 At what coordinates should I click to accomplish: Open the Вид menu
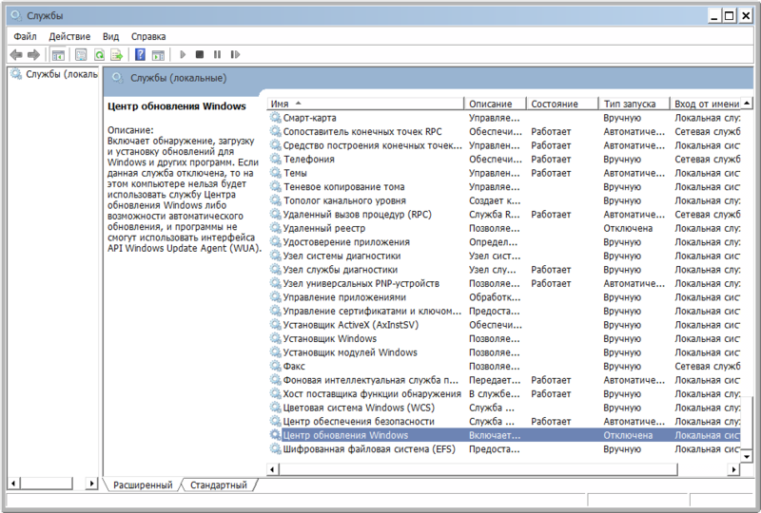pos(110,36)
